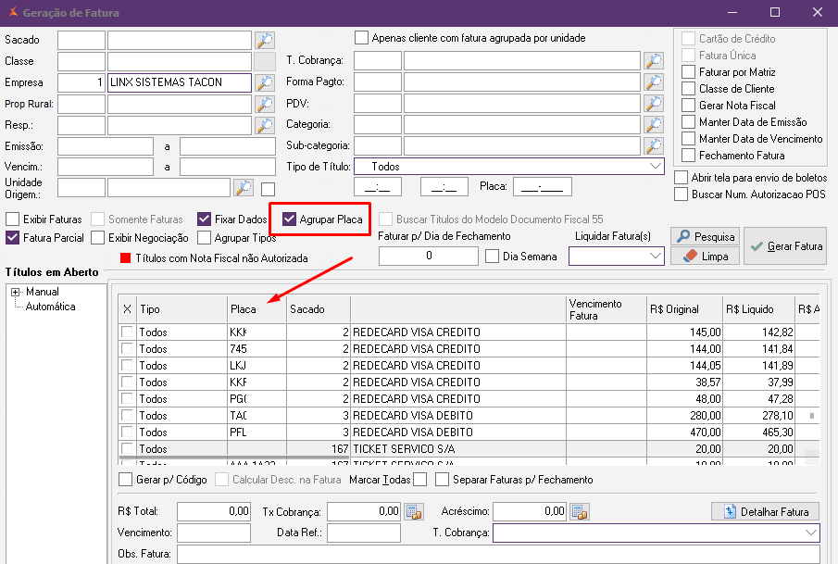
Task: Click the X column header
Action: [127, 309]
